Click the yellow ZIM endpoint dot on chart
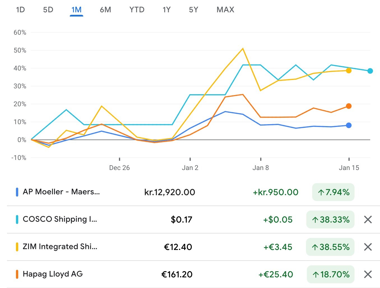Image resolution: width=380 pixels, height=288 pixels. click(349, 70)
